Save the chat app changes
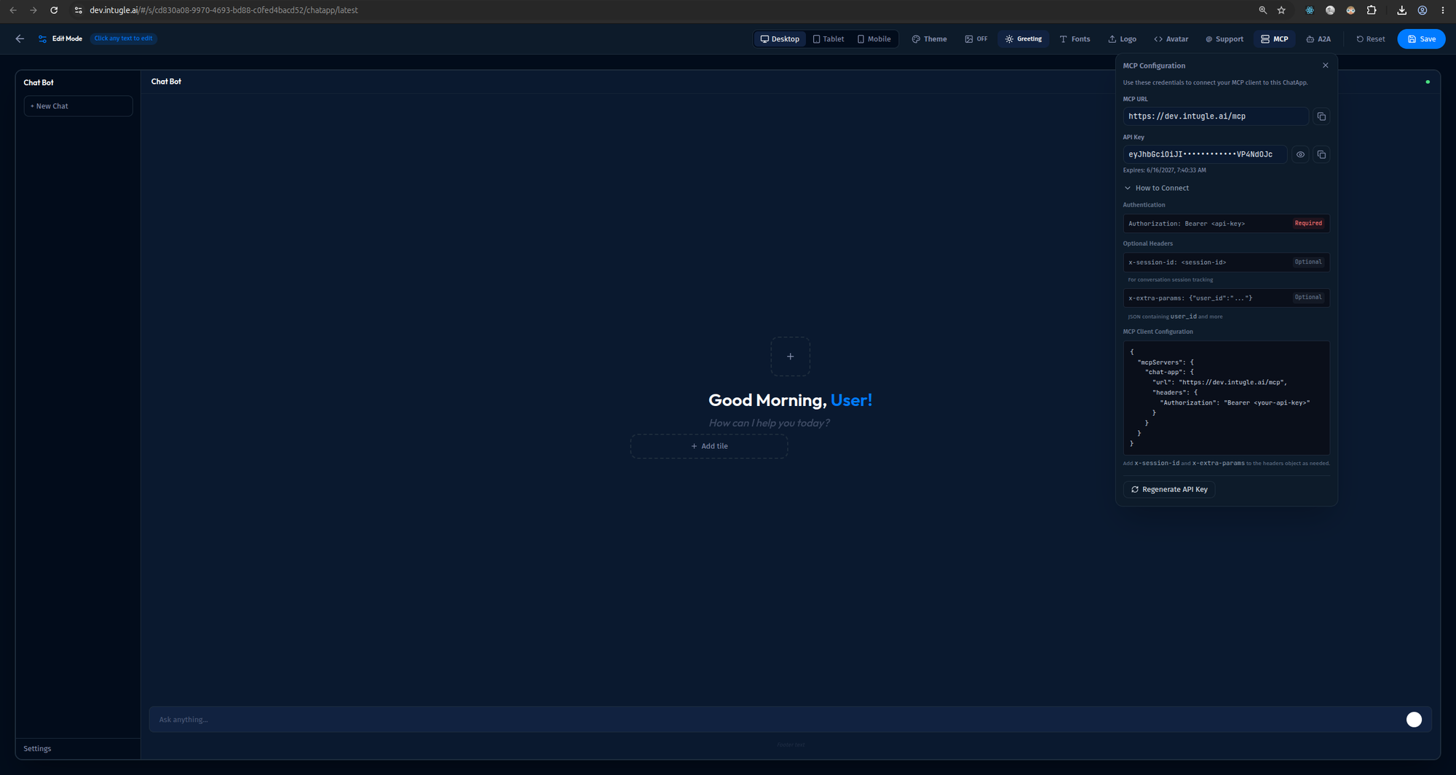The image size is (1456, 775). click(1421, 39)
